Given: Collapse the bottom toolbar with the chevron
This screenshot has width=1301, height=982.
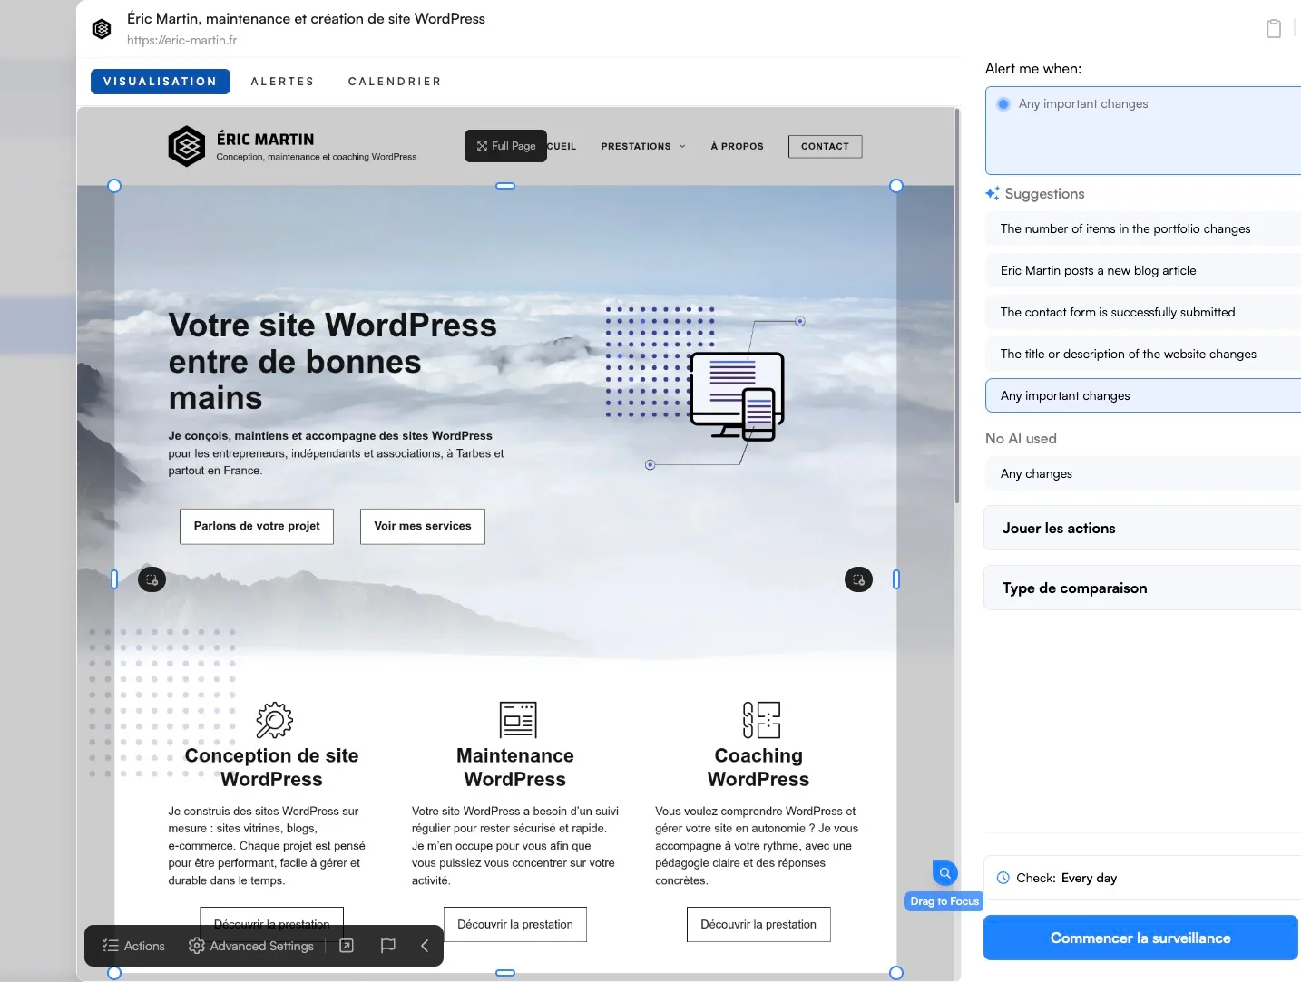Looking at the screenshot, I should [x=425, y=946].
